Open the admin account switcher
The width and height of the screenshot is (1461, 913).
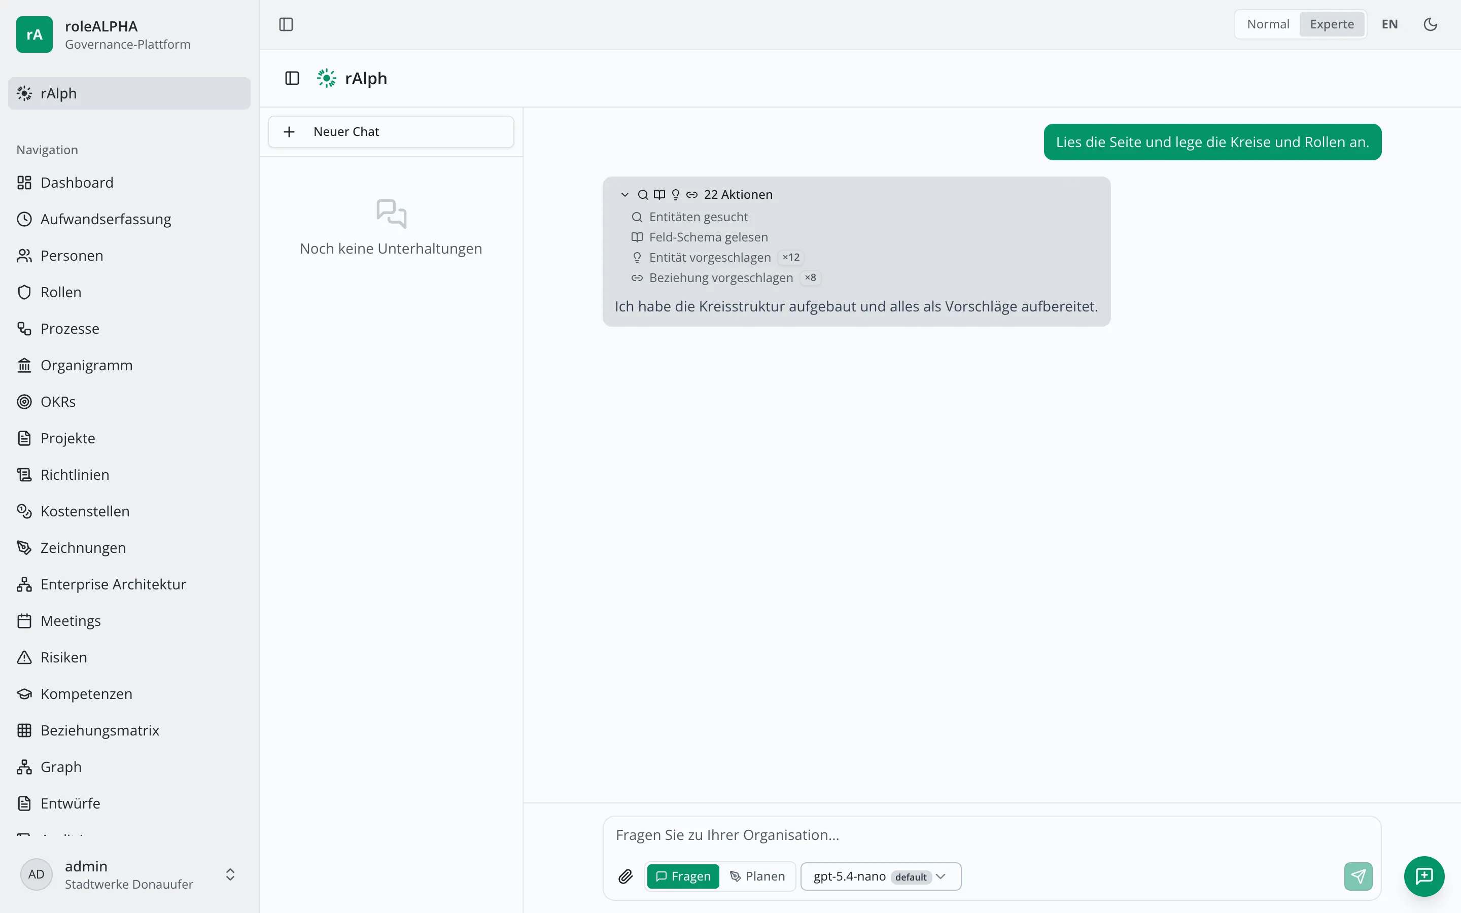129,874
